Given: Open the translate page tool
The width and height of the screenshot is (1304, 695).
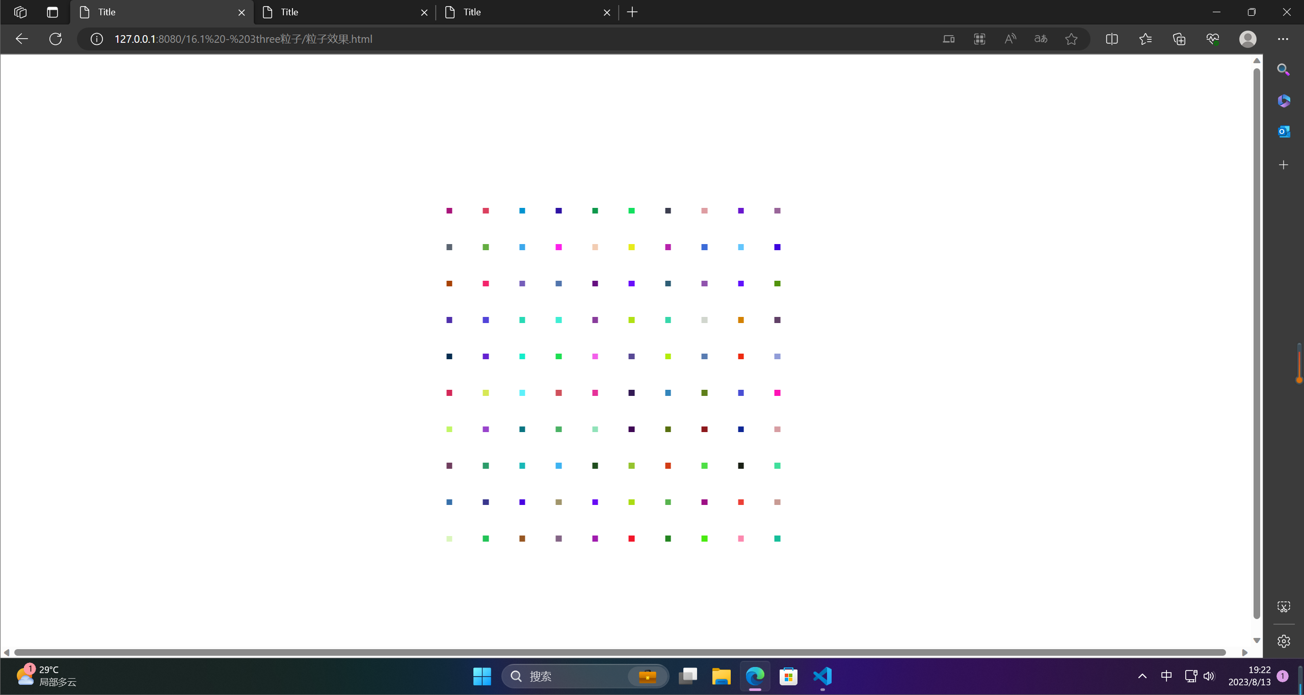Looking at the screenshot, I should coord(1040,39).
